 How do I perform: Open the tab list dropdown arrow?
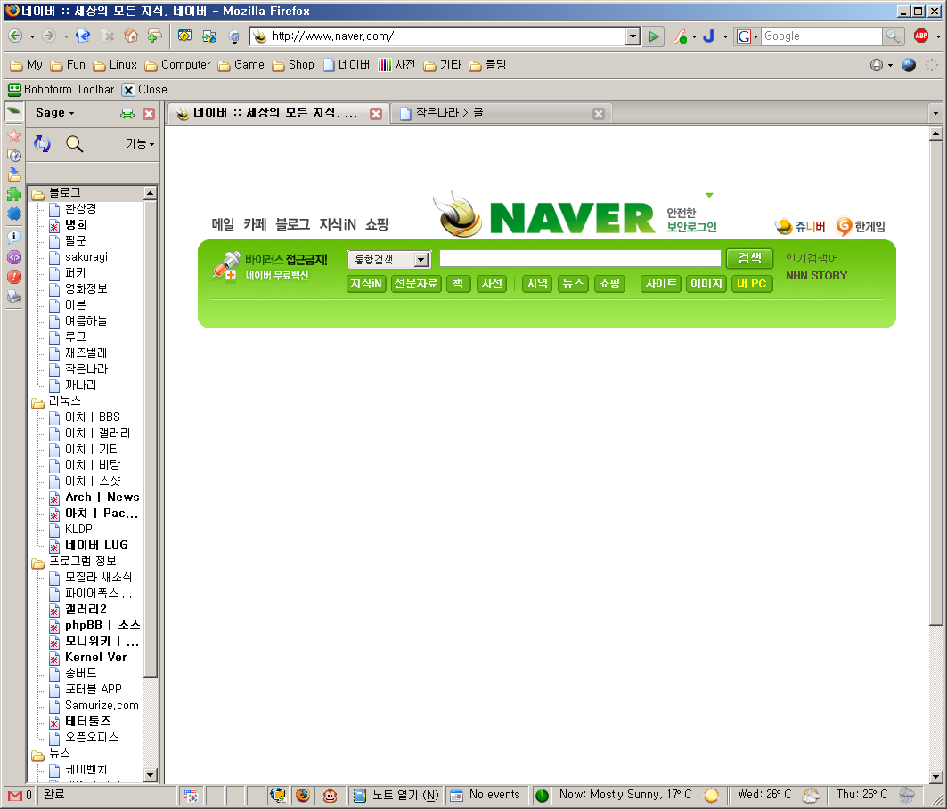click(935, 113)
